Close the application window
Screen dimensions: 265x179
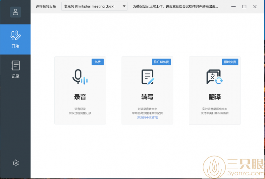point(255,6)
